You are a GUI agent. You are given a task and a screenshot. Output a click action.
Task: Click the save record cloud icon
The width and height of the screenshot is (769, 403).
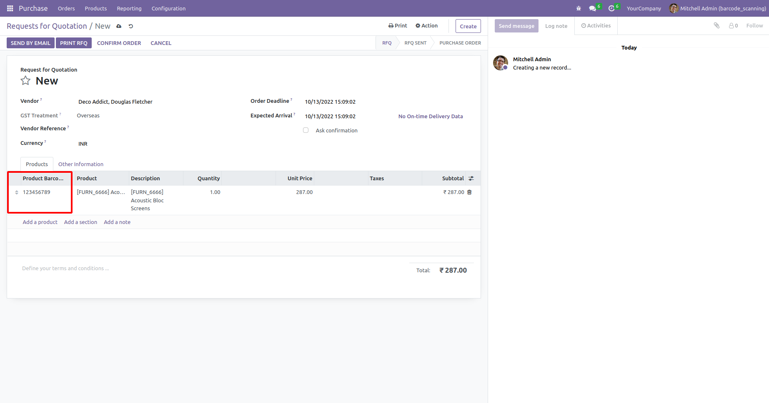point(119,26)
